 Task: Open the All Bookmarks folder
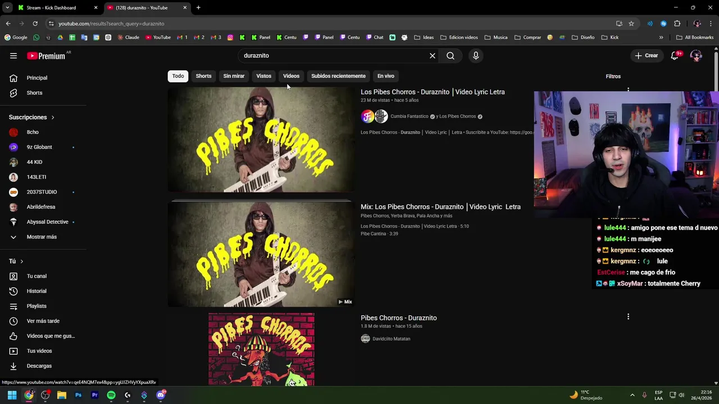click(695, 38)
